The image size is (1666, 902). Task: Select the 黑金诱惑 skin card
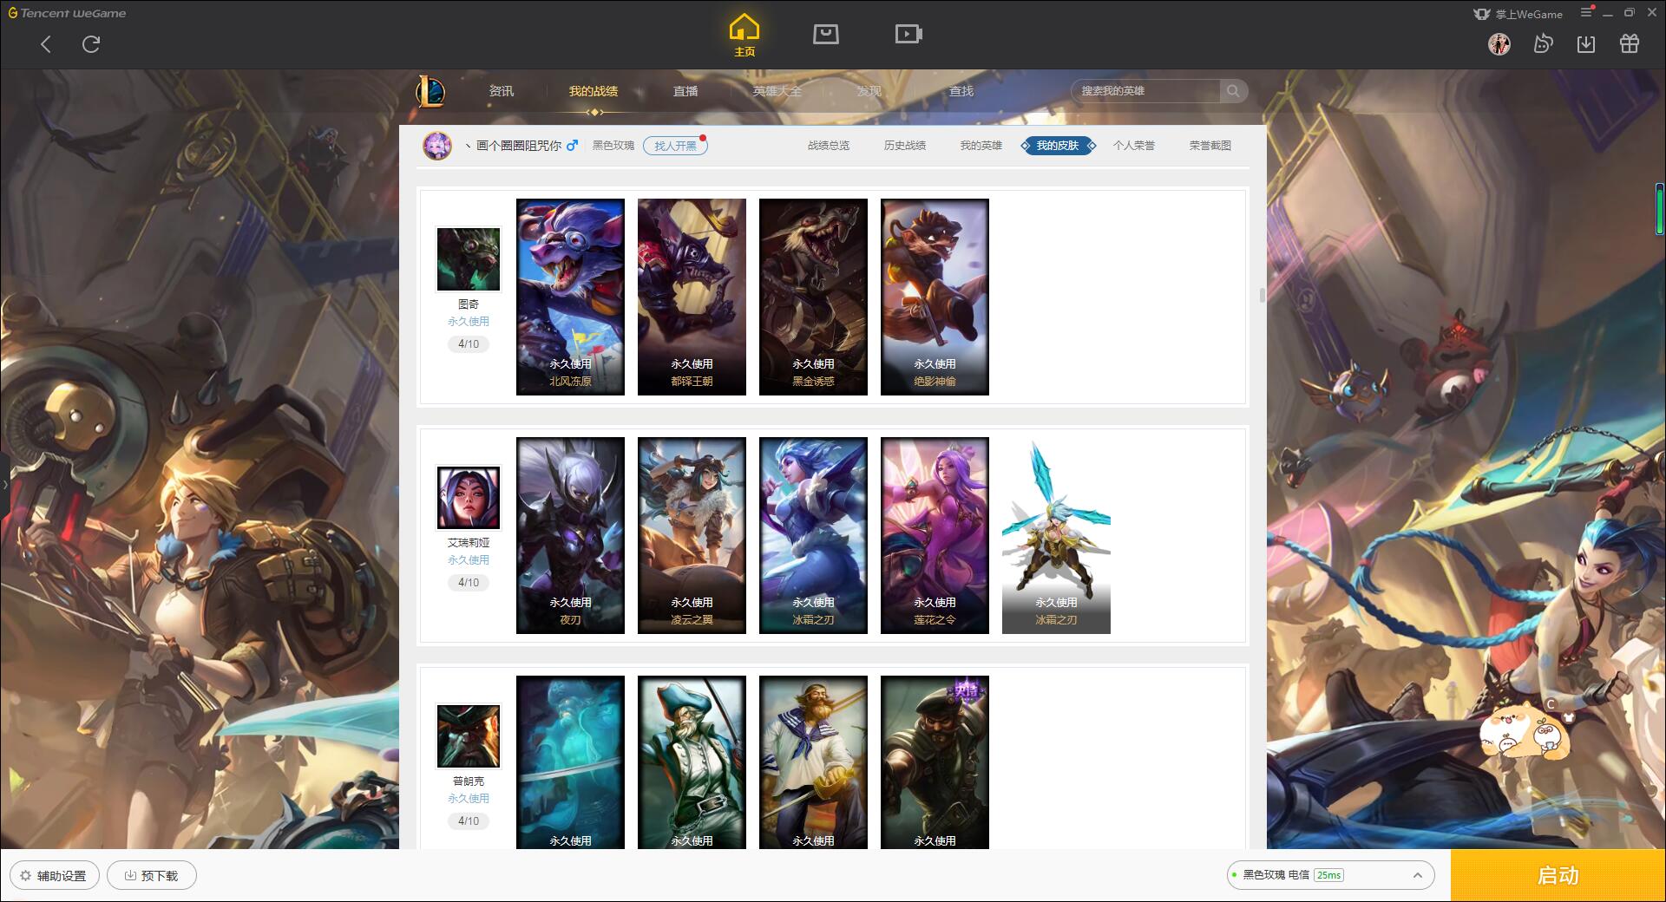coord(813,297)
